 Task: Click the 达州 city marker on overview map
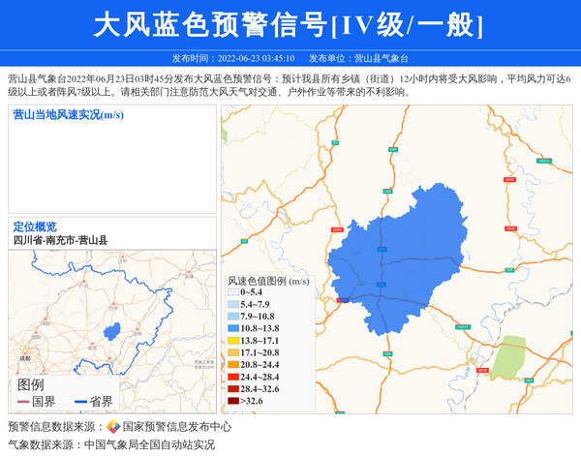[138, 329]
